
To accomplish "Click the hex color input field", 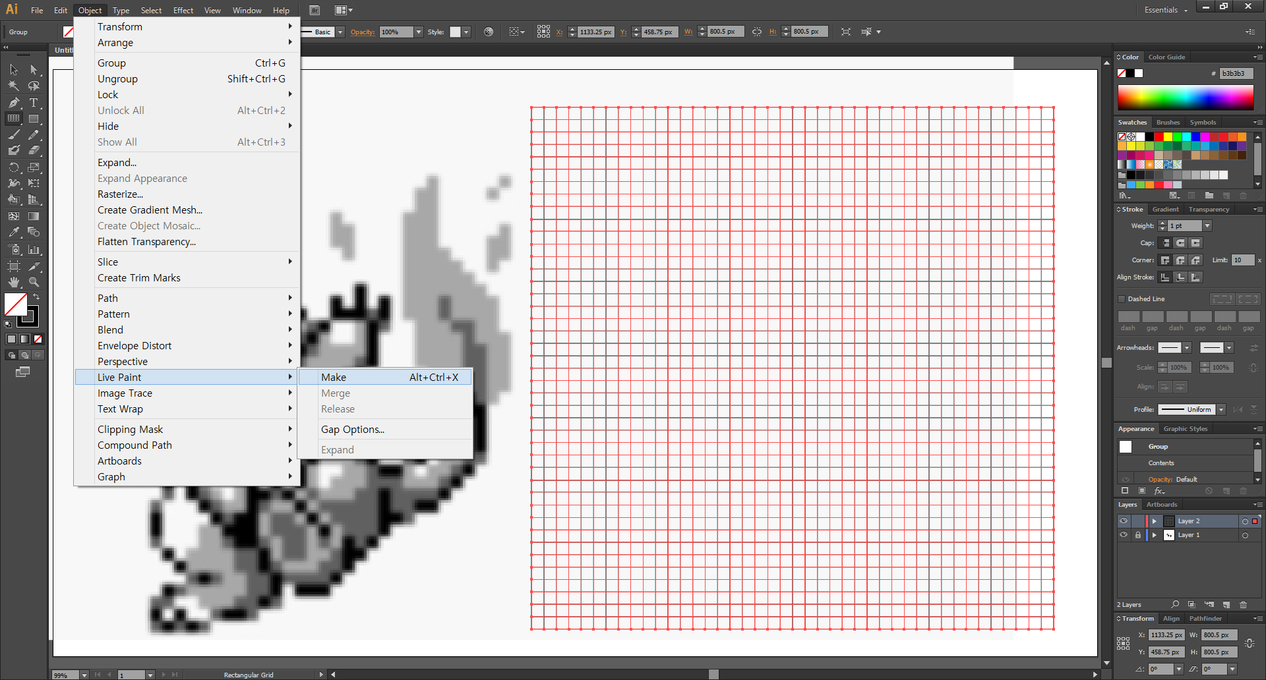I will [1236, 73].
